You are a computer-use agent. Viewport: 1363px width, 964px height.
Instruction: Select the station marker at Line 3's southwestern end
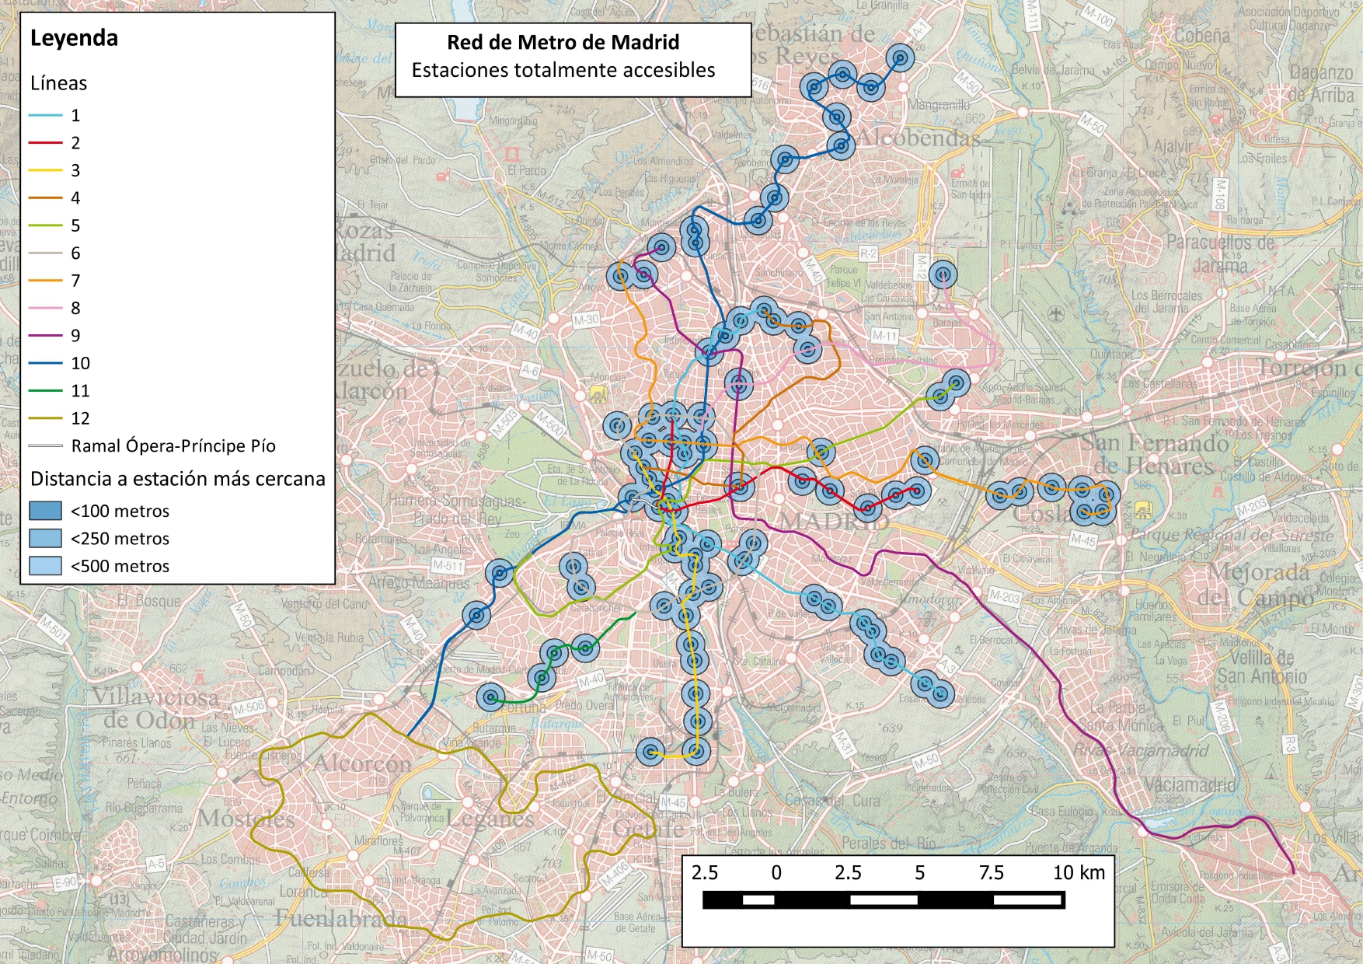(650, 752)
